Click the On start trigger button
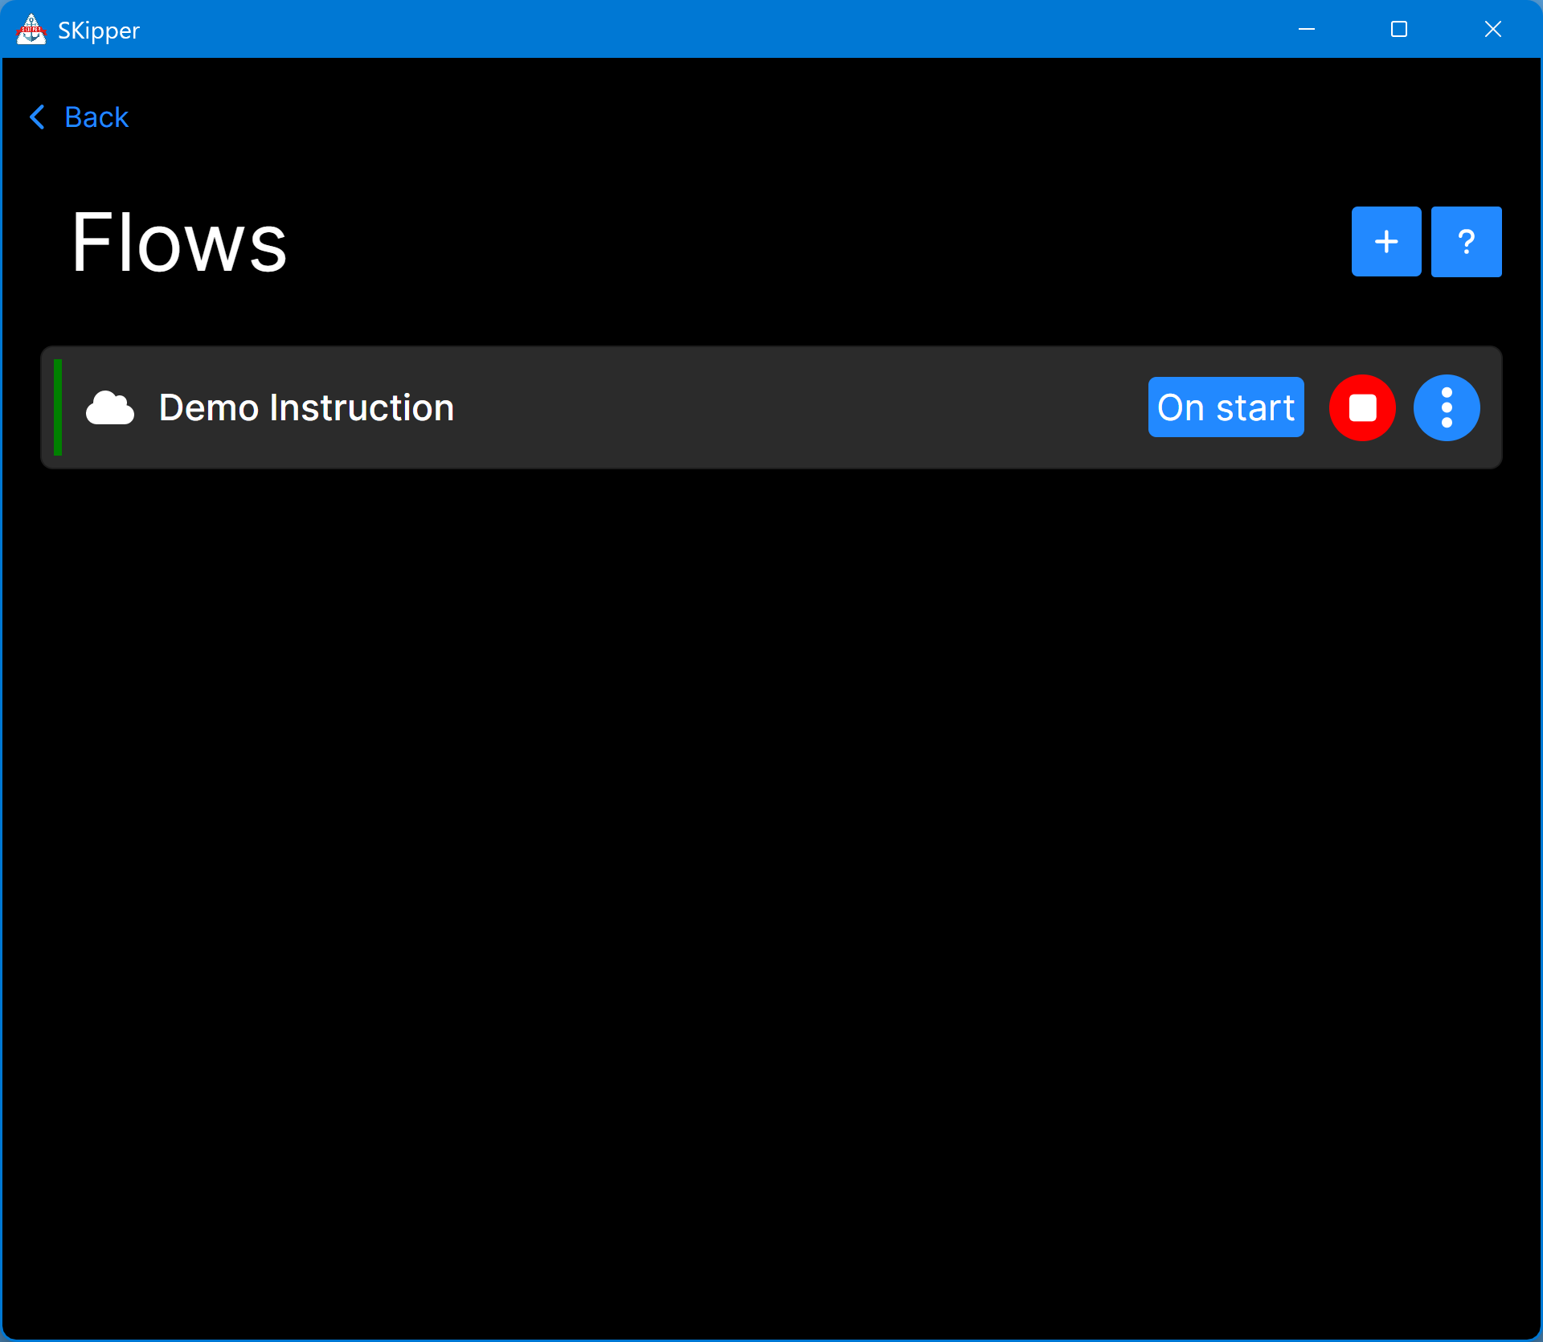This screenshot has width=1543, height=1342. click(1226, 407)
